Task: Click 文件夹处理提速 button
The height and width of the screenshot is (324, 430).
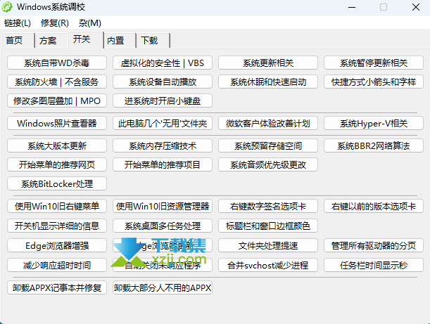Action: click(268, 245)
